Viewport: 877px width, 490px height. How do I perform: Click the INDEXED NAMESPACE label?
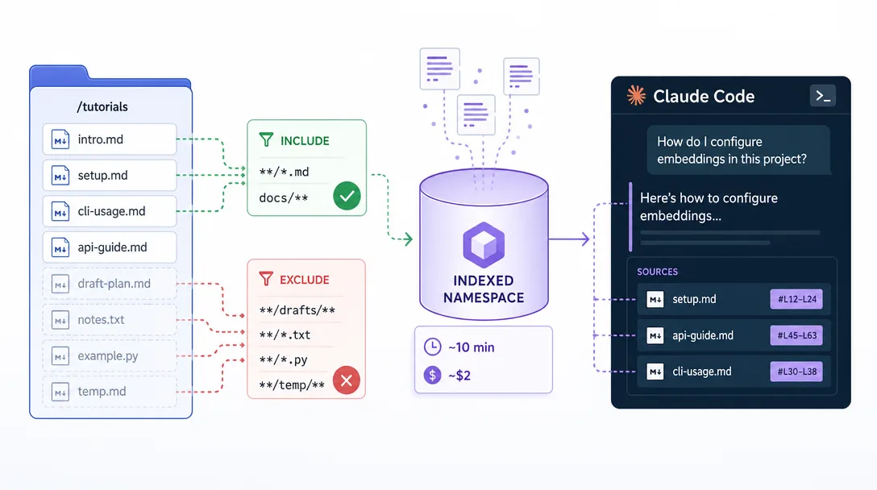click(x=484, y=289)
